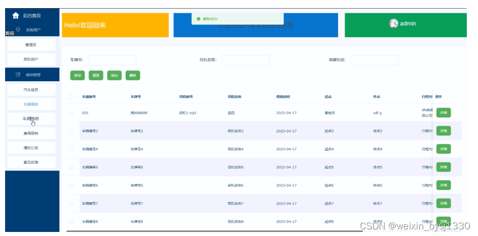Screen dimensions: 478x236
Task: Click the 调度时间 column header
Action: tap(283, 97)
